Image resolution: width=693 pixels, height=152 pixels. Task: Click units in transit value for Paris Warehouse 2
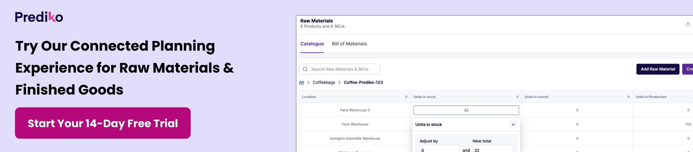[577, 110]
